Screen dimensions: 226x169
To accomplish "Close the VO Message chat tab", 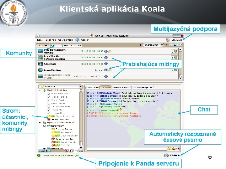I will pyautogui.click(x=151, y=88).
